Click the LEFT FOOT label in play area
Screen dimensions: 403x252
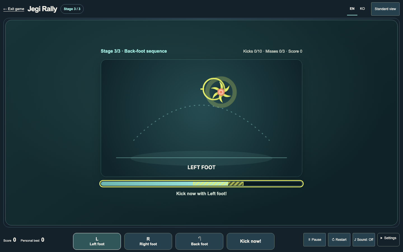201,167
